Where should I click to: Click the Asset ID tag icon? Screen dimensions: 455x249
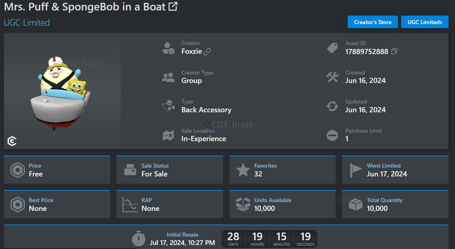pos(332,48)
